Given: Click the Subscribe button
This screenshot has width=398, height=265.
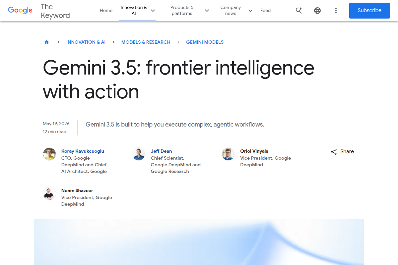Looking at the screenshot, I should tap(369, 11).
